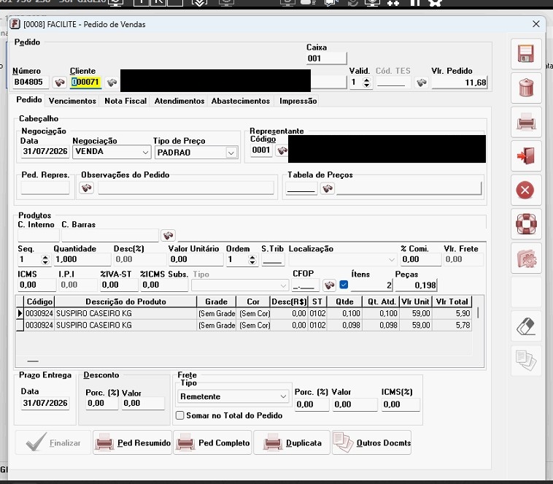Print Ped Resumido

coord(133,442)
